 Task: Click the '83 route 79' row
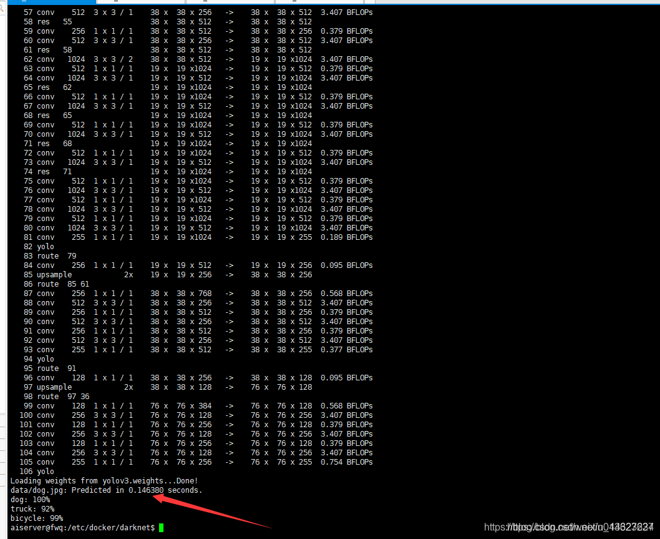click(50, 256)
